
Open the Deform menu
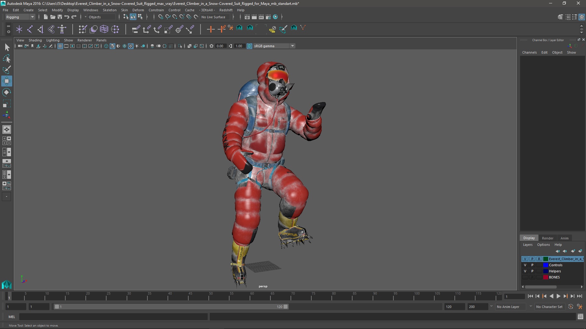click(138, 10)
